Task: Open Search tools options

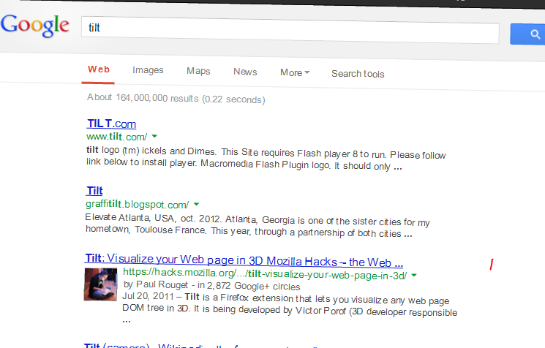Action: coord(358,73)
